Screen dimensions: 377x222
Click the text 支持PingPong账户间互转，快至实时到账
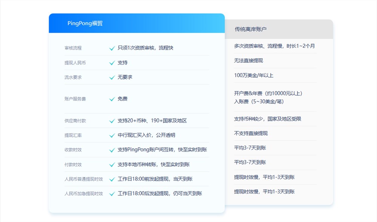(x=162, y=150)
